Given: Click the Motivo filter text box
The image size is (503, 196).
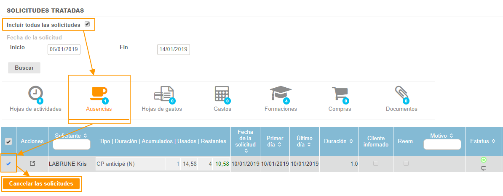Looking at the screenshot, I should pyautogui.click(x=442, y=144).
